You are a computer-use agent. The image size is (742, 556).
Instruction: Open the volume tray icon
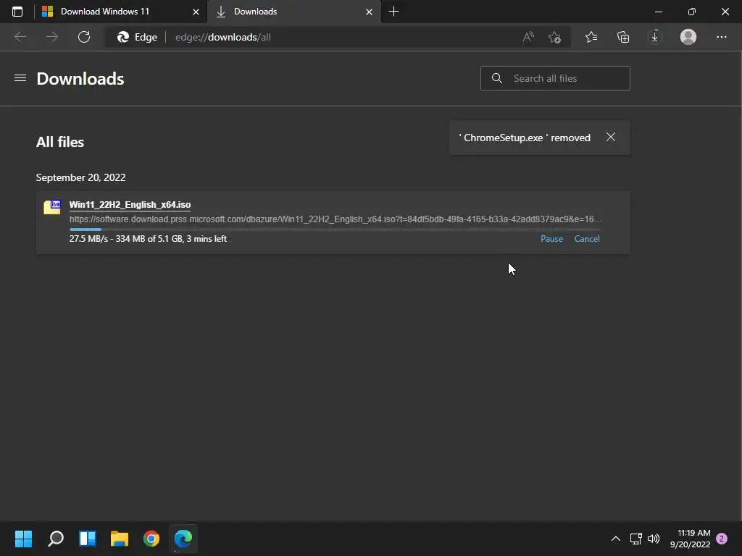pos(654,539)
